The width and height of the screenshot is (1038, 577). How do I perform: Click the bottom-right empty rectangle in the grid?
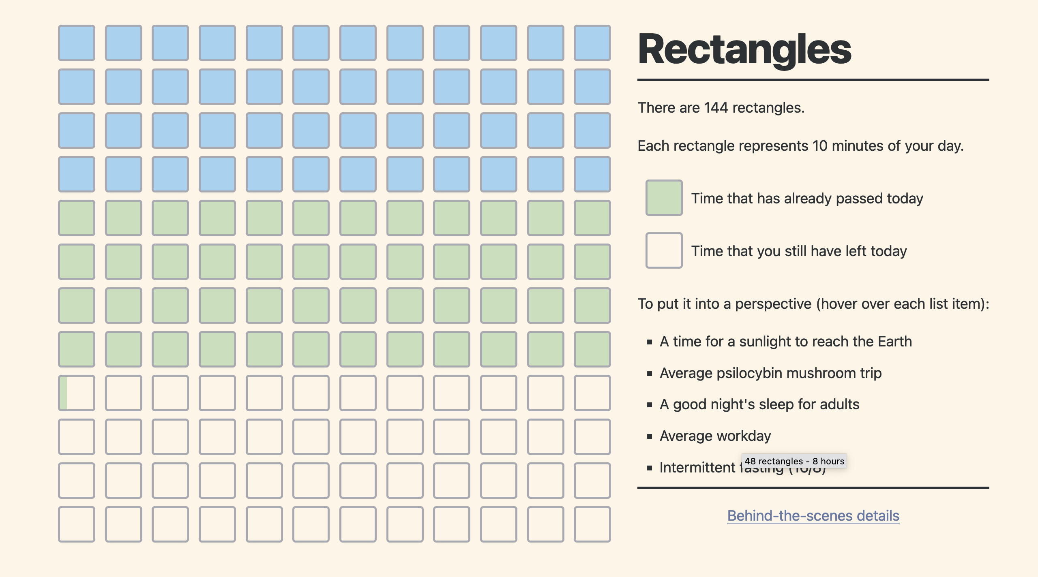coord(593,523)
